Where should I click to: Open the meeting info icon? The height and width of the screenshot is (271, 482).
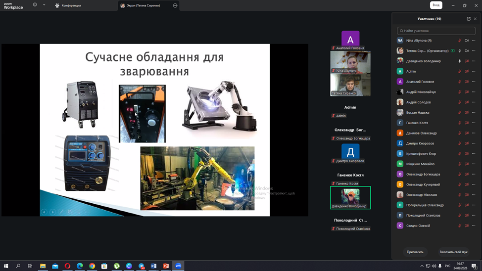click(x=35, y=5)
